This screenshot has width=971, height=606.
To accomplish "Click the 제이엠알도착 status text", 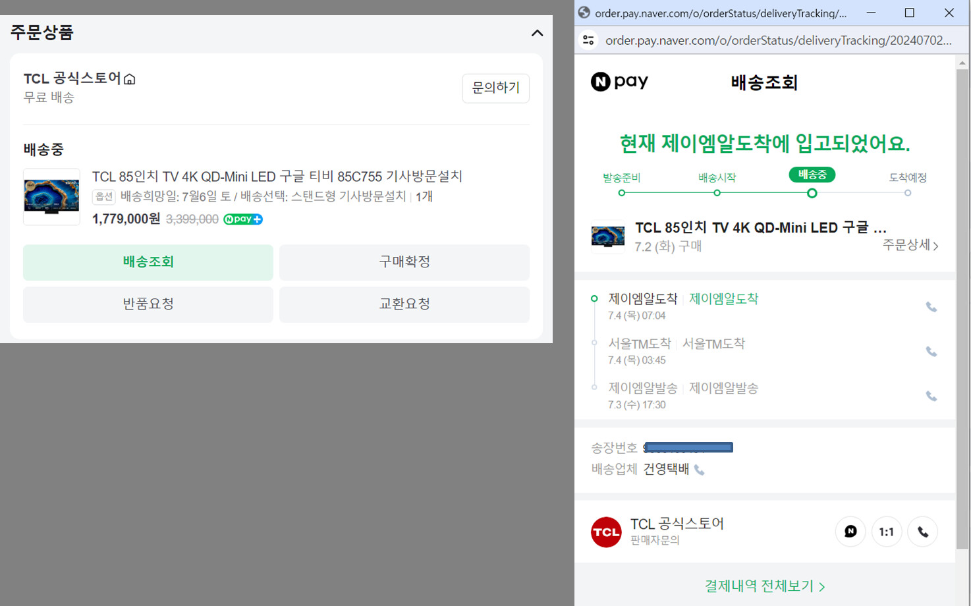I will pos(724,298).
